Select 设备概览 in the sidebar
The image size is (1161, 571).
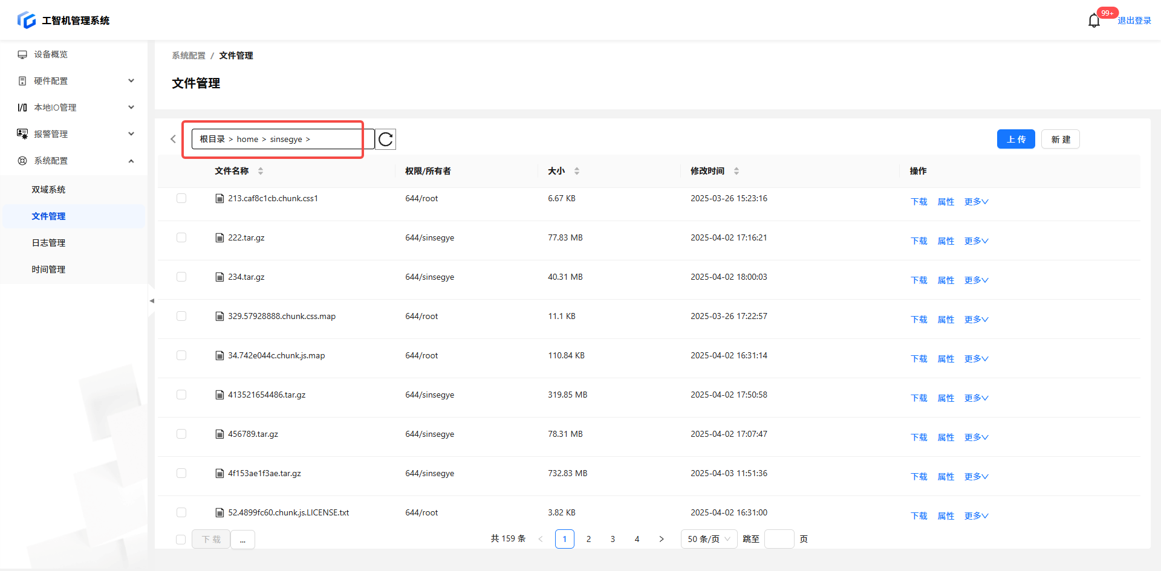(51, 54)
